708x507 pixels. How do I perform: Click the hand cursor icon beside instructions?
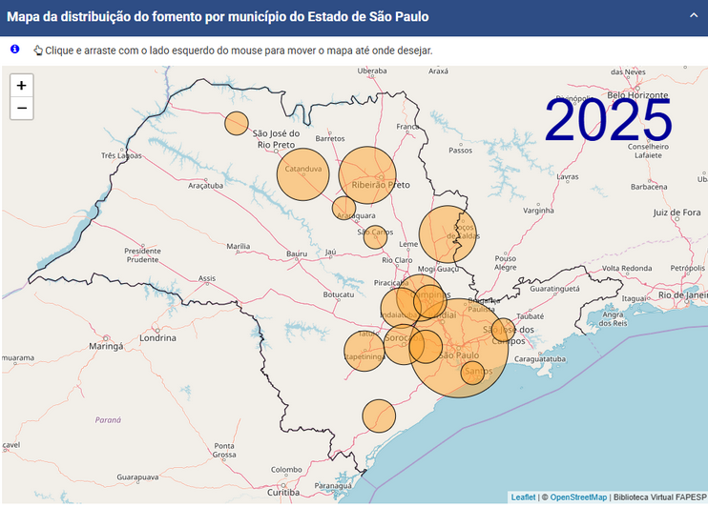pos(38,51)
